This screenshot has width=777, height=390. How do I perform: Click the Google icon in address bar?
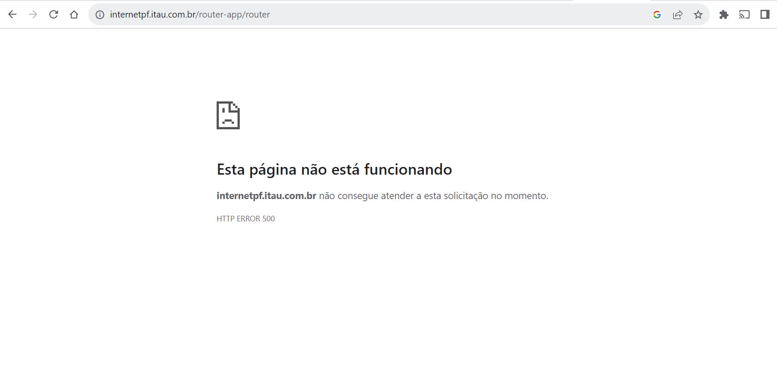pyautogui.click(x=657, y=15)
